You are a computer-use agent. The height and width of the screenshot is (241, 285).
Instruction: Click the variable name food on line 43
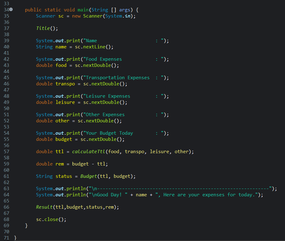pos(61,65)
